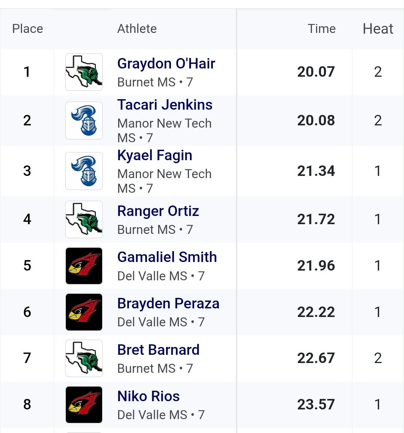Open Tacari Jenkins athlete page
The width and height of the screenshot is (404, 433).
tap(165, 105)
